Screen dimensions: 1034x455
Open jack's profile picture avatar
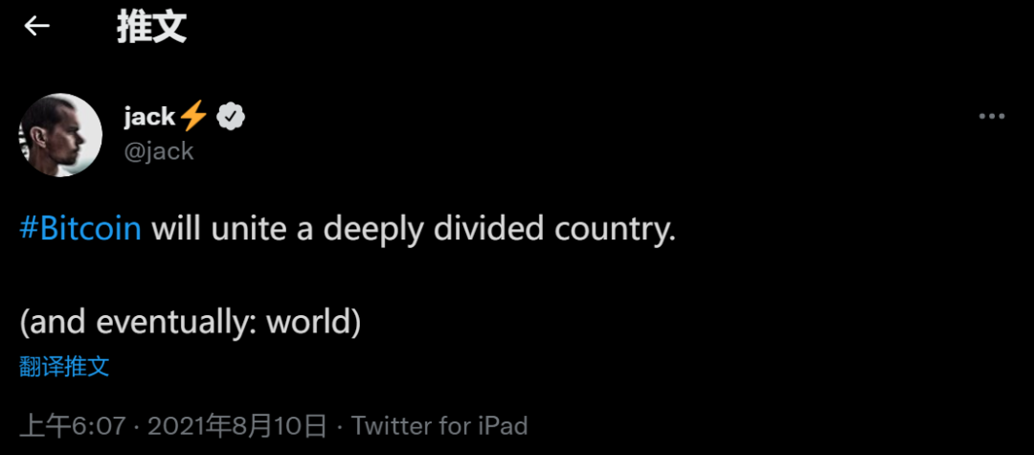point(60,135)
